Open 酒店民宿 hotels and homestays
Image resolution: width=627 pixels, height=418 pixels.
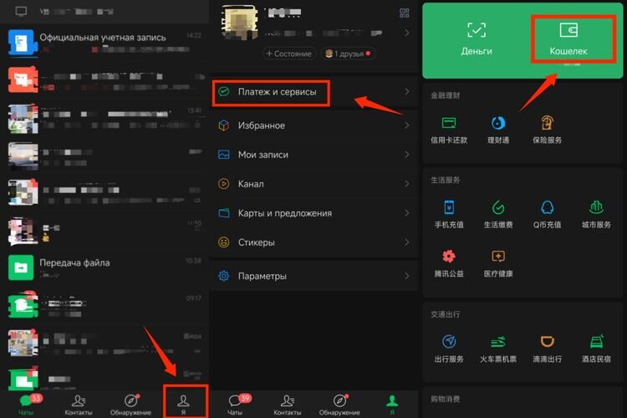(x=596, y=349)
